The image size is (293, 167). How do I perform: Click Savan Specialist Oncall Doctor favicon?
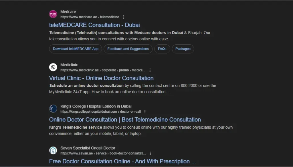(53, 150)
